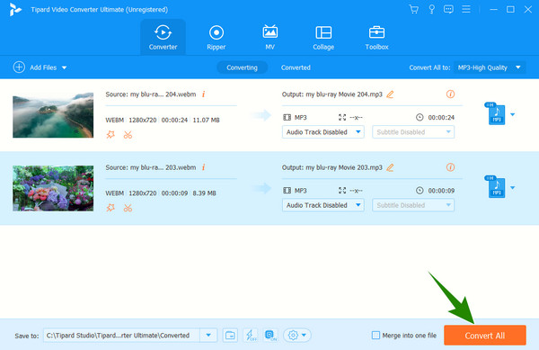Open the Toolbox module

[376, 38]
